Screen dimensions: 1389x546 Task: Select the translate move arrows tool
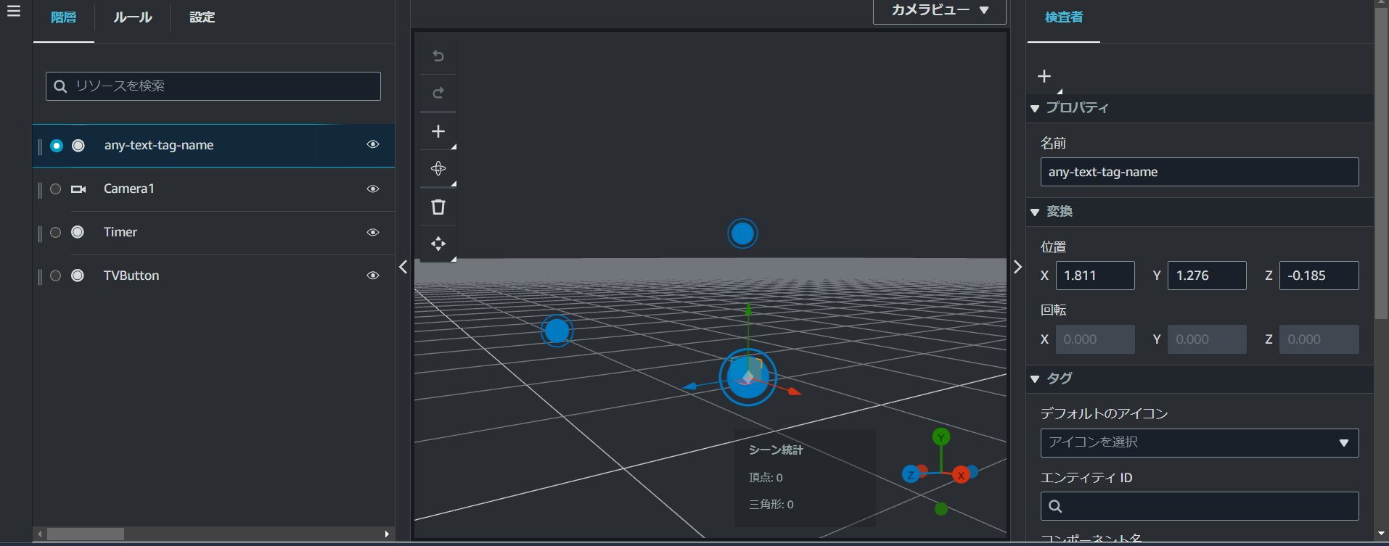pos(438,244)
